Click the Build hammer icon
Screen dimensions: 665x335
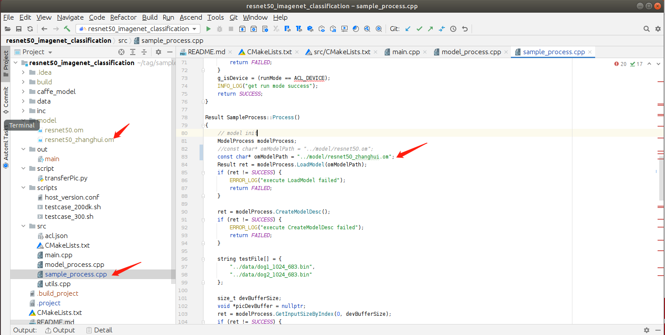[67, 29]
